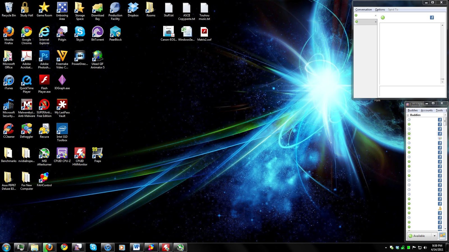Open the Buddies menu in the Buddy List
This screenshot has height=252, width=449.
point(413,110)
